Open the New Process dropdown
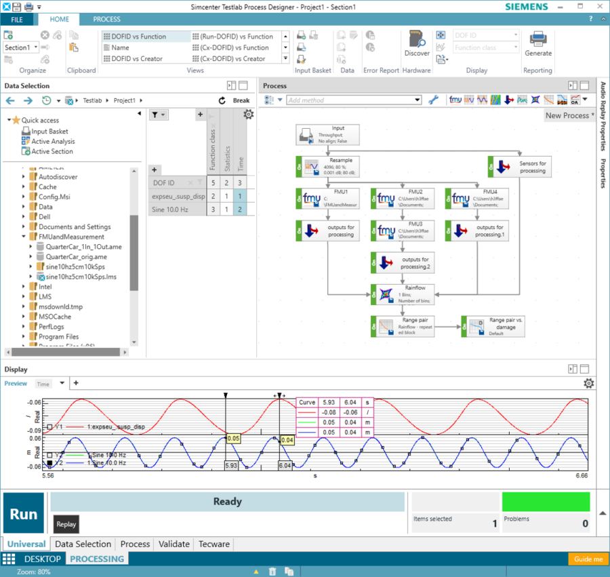Viewport: 610px width, 577px height. click(569, 115)
